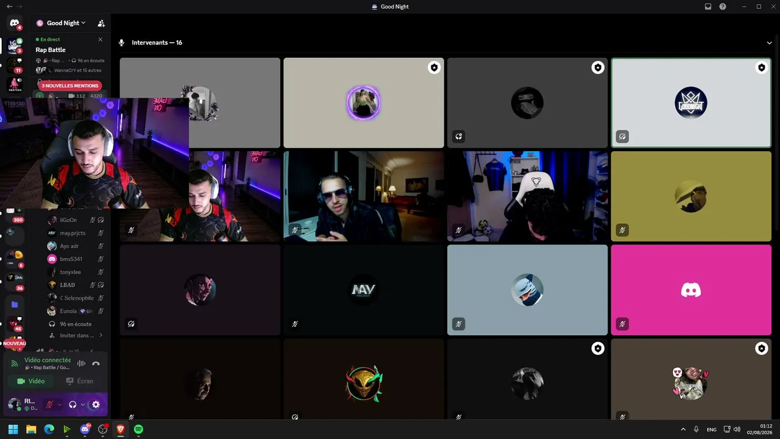Click deafened icon on GoodNight logo tile
780x439 pixels.
(622, 137)
